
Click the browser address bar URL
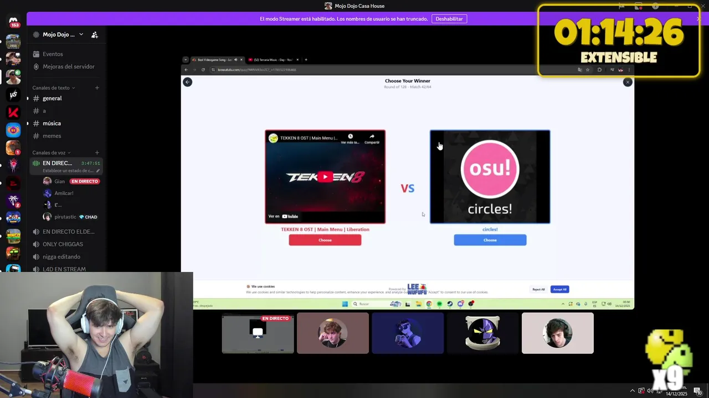pos(257,70)
